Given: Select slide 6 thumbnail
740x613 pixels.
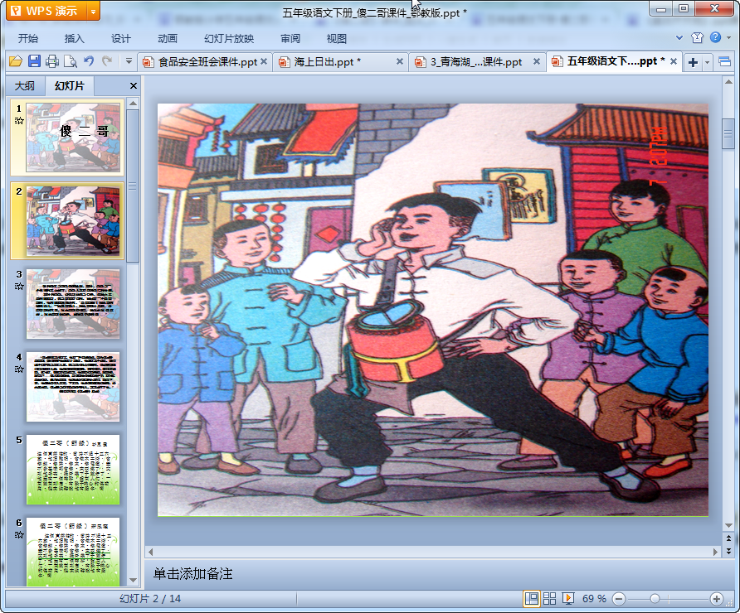Looking at the screenshot, I should (73, 552).
